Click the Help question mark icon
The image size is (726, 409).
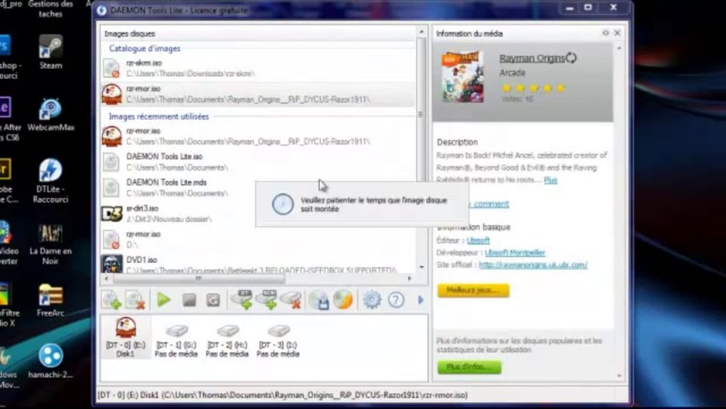coord(396,300)
